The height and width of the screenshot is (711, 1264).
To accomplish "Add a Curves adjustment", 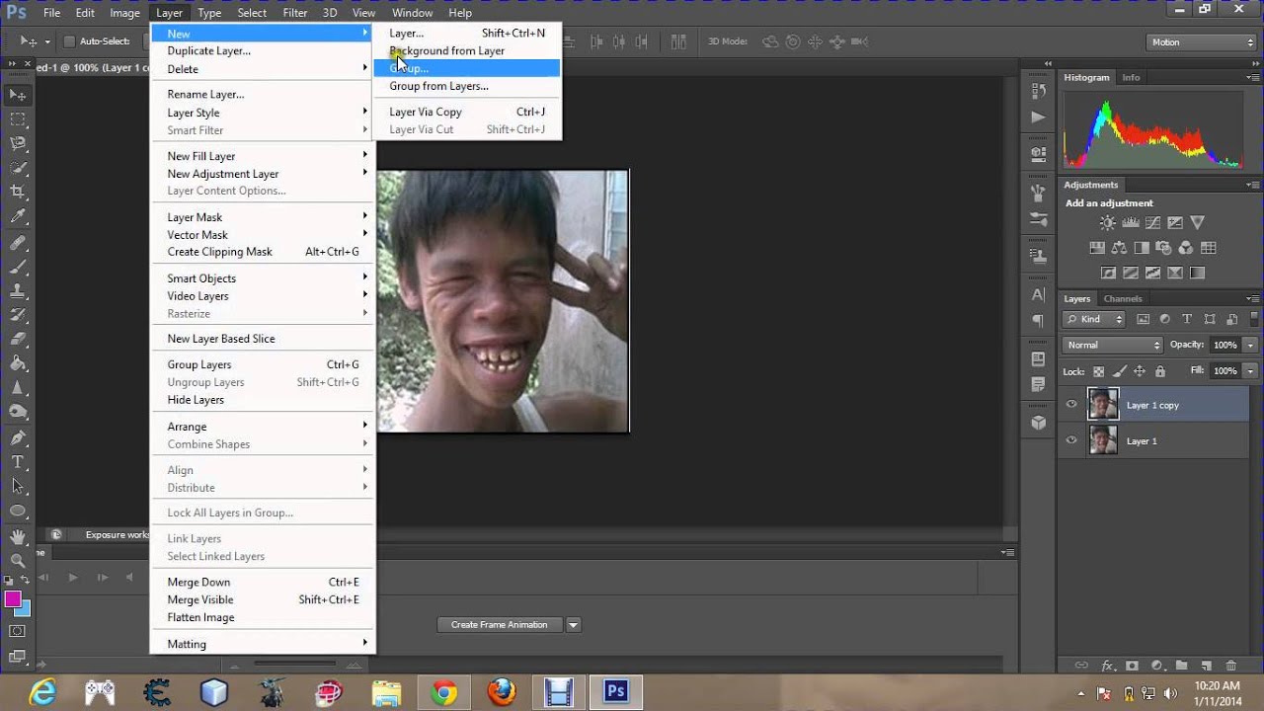I will click(1152, 222).
